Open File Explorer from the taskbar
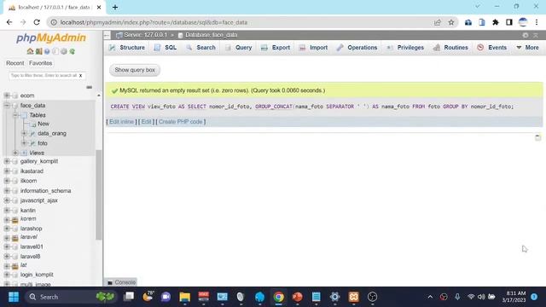Screen dimensions: 546x307 [185, 297]
